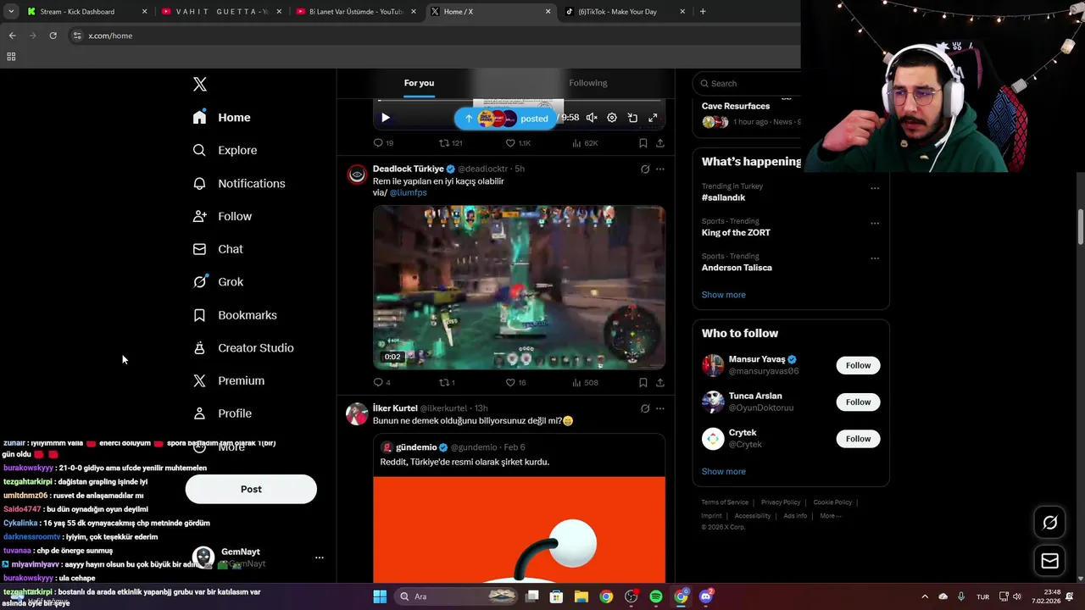1085x610 pixels.
Task: Open Grok in the sidebar
Action: 218,282
